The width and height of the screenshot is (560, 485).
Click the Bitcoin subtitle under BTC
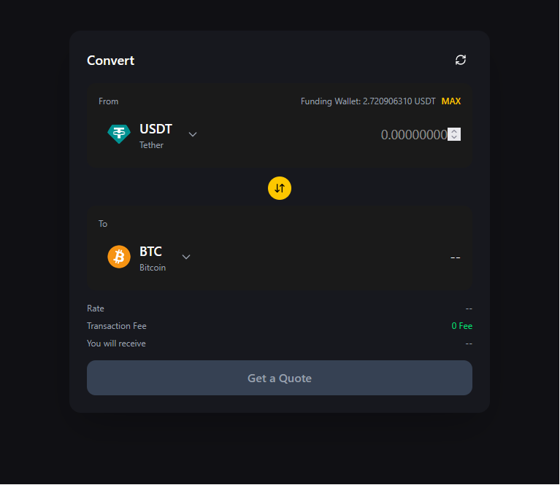click(153, 268)
